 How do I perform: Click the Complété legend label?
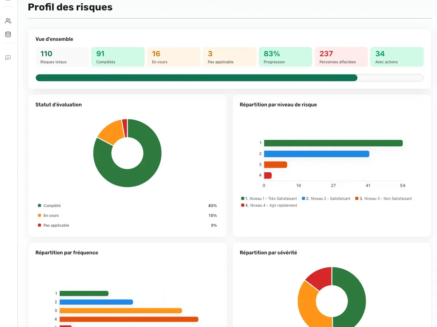(52, 206)
